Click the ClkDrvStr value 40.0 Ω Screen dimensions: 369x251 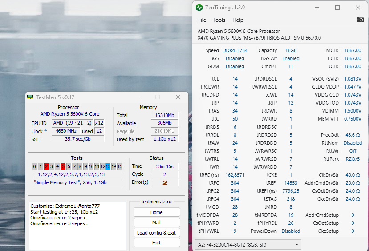pos(353,175)
